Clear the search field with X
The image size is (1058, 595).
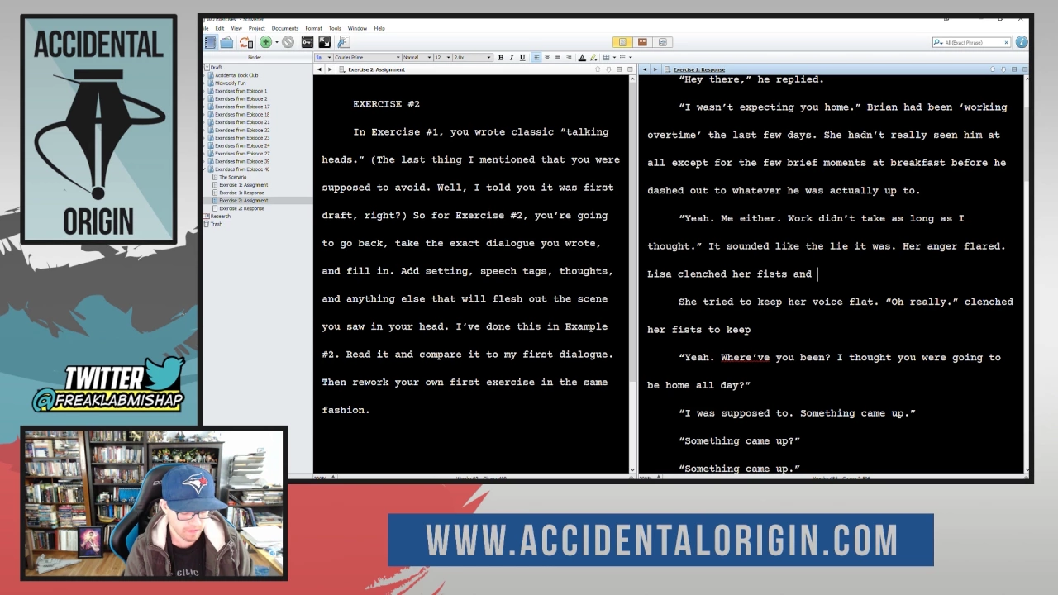click(1006, 42)
